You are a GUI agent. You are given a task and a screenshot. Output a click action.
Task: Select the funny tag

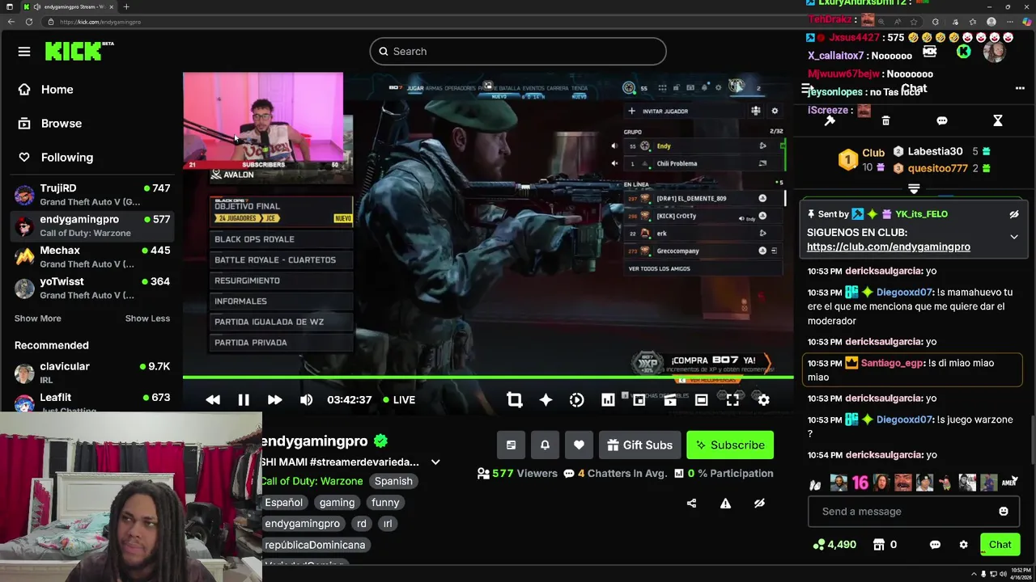click(x=385, y=503)
